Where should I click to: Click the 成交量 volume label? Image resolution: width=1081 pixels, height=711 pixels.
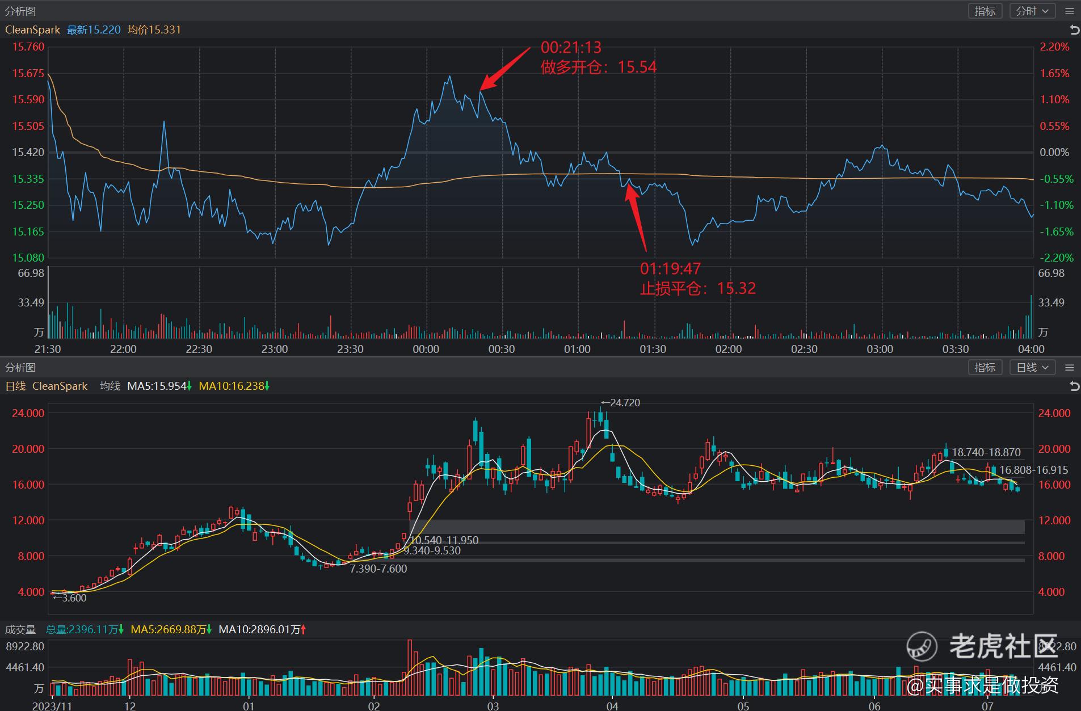tap(20, 629)
